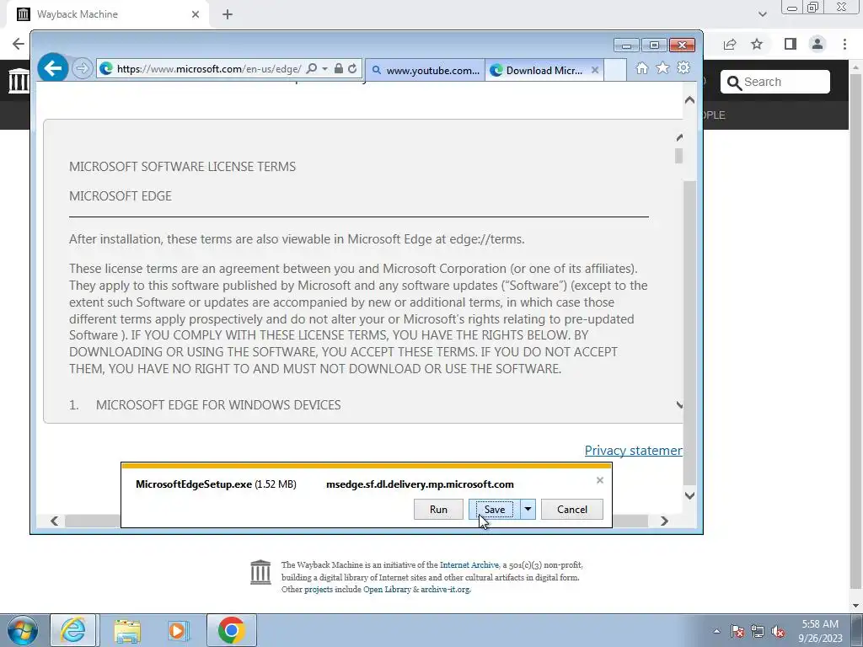This screenshot has height=647, width=863.
Task: Open the Windows Start menu
Action: 22,630
